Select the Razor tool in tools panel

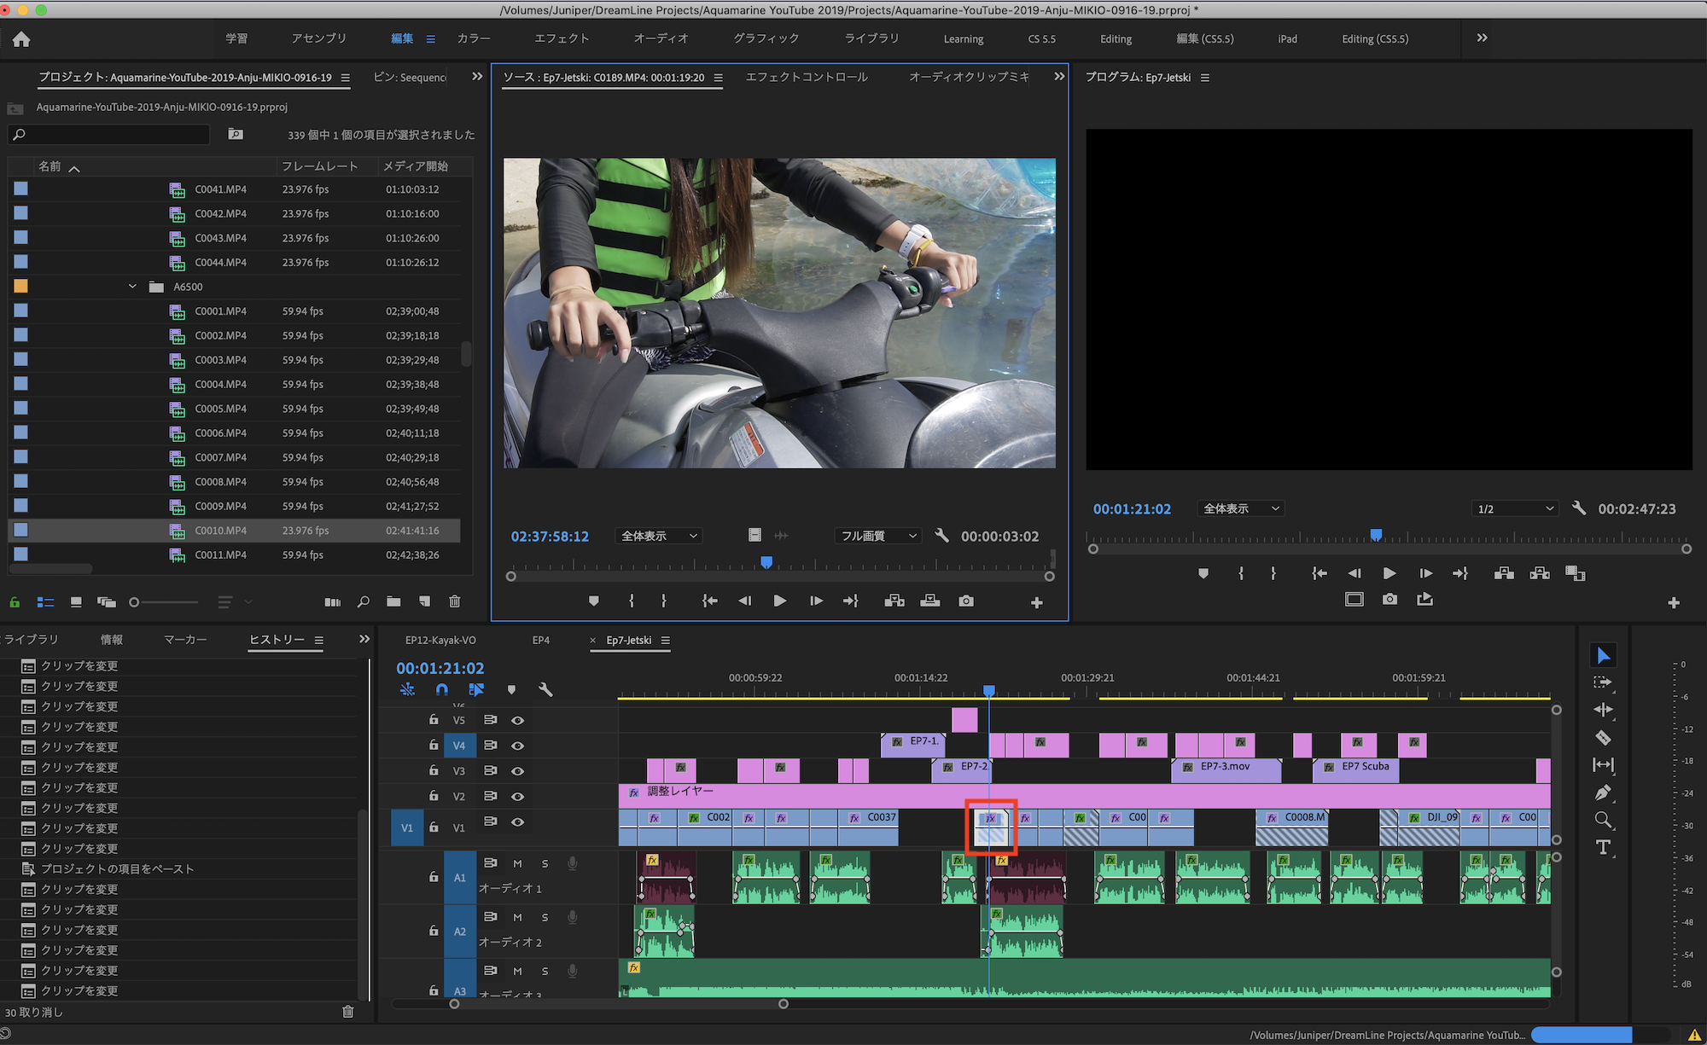pos(1603,738)
